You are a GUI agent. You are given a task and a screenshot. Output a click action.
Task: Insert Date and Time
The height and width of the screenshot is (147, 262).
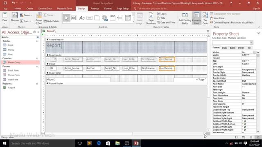tap(166, 22)
